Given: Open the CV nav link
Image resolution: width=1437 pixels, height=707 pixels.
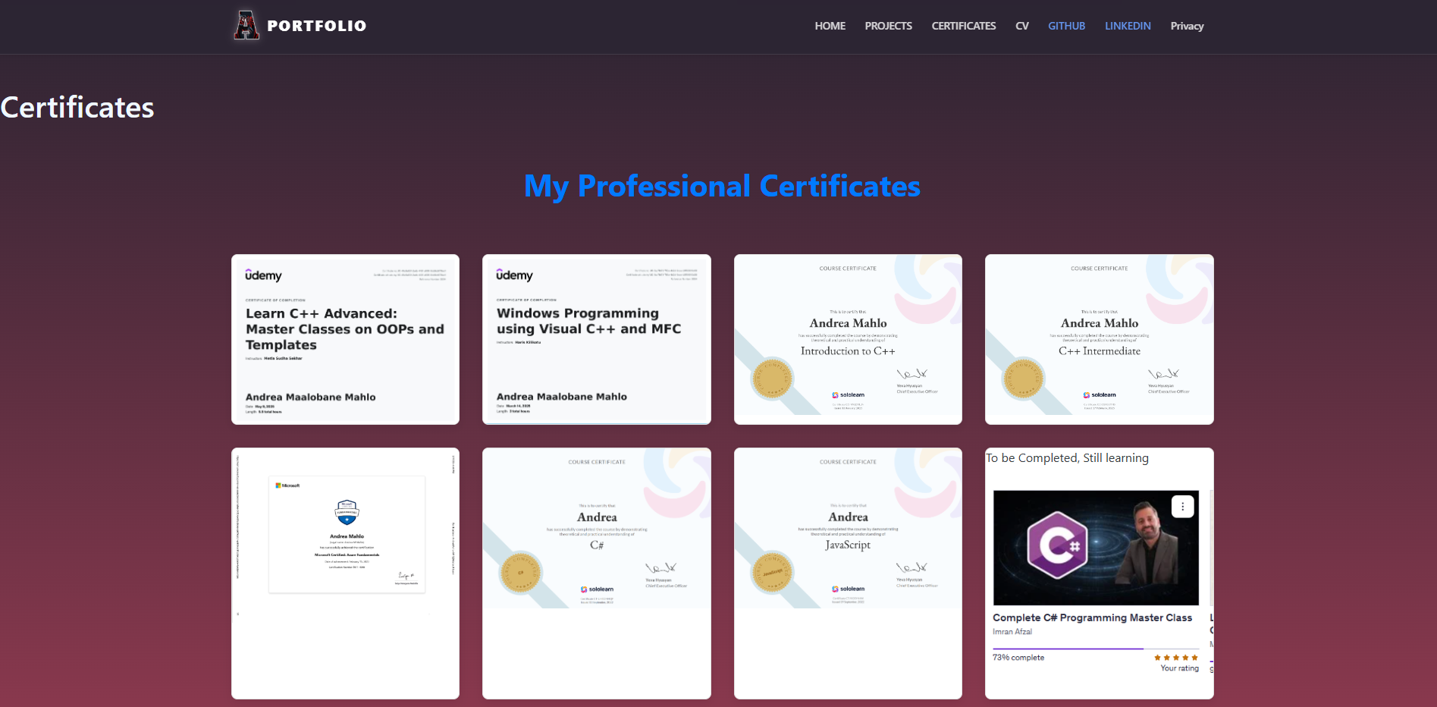Looking at the screenshot, I should click(1021, 26).
